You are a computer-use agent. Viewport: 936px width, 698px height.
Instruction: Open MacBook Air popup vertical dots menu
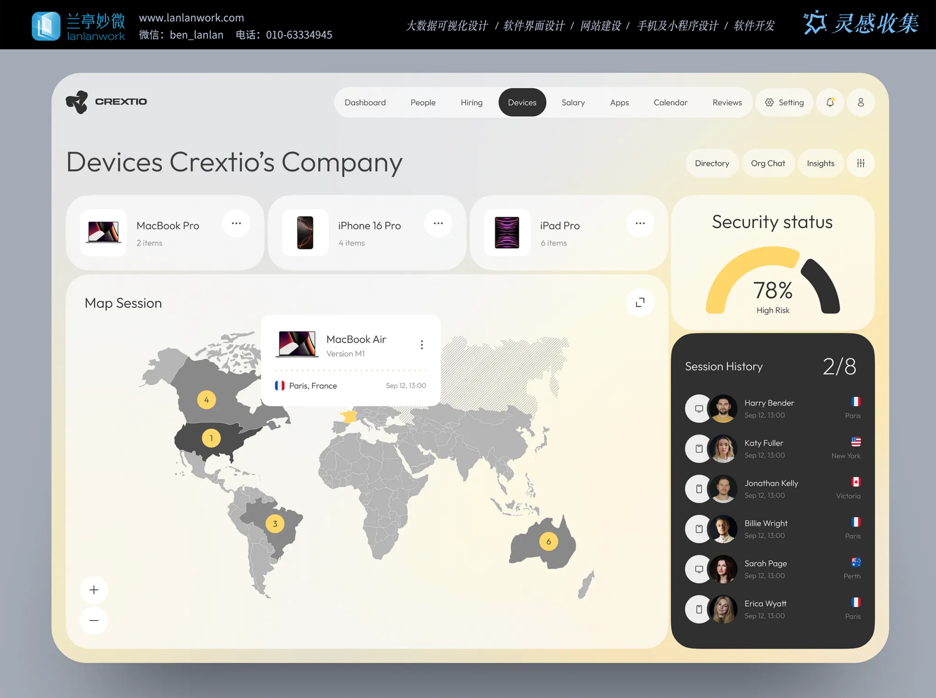click(422, 345)
